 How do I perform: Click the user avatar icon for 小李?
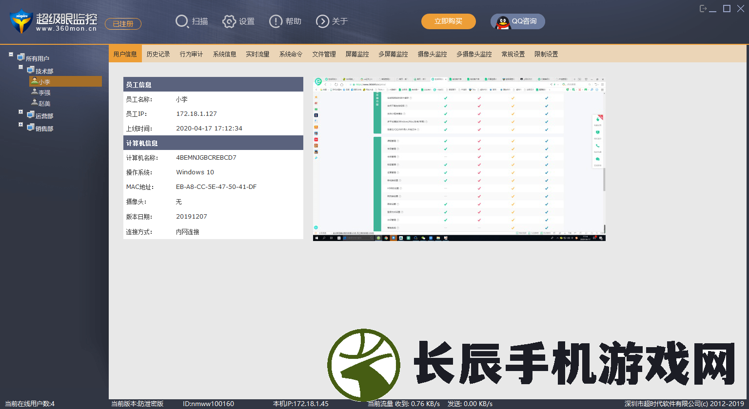pyautogui.click(x=35, y=81)
